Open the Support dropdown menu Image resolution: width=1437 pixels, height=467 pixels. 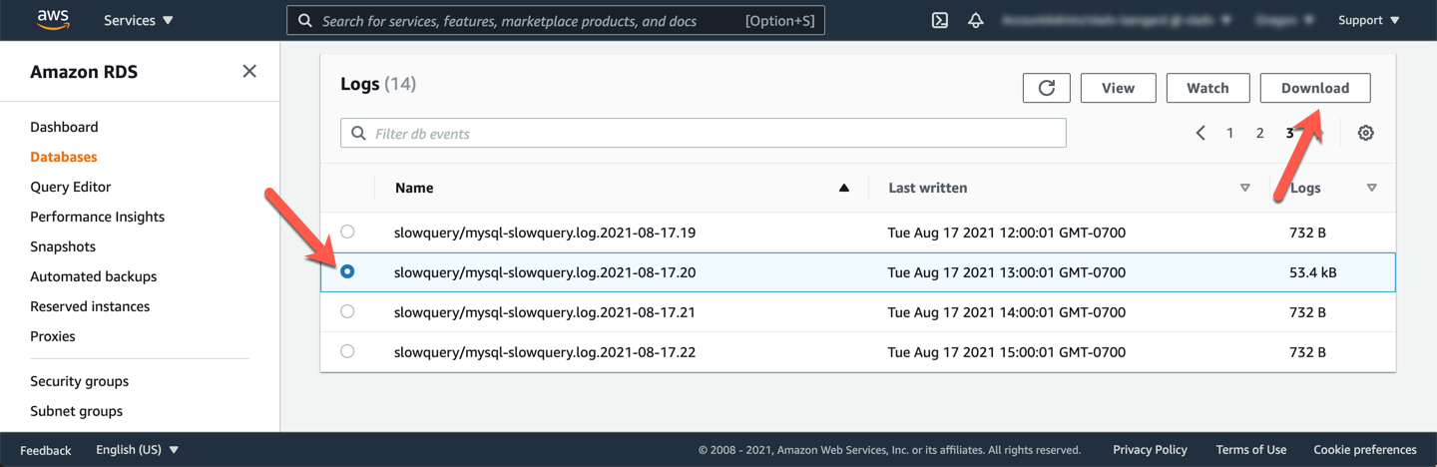(1368, 20)
